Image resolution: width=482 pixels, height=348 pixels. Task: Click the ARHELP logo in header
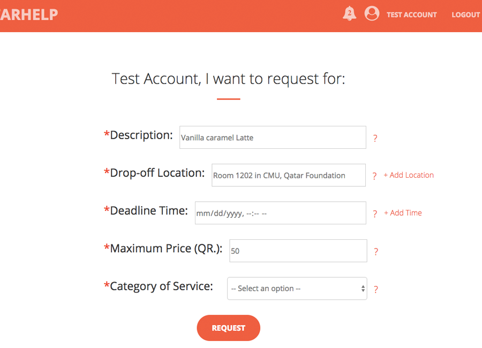(29, 14)
